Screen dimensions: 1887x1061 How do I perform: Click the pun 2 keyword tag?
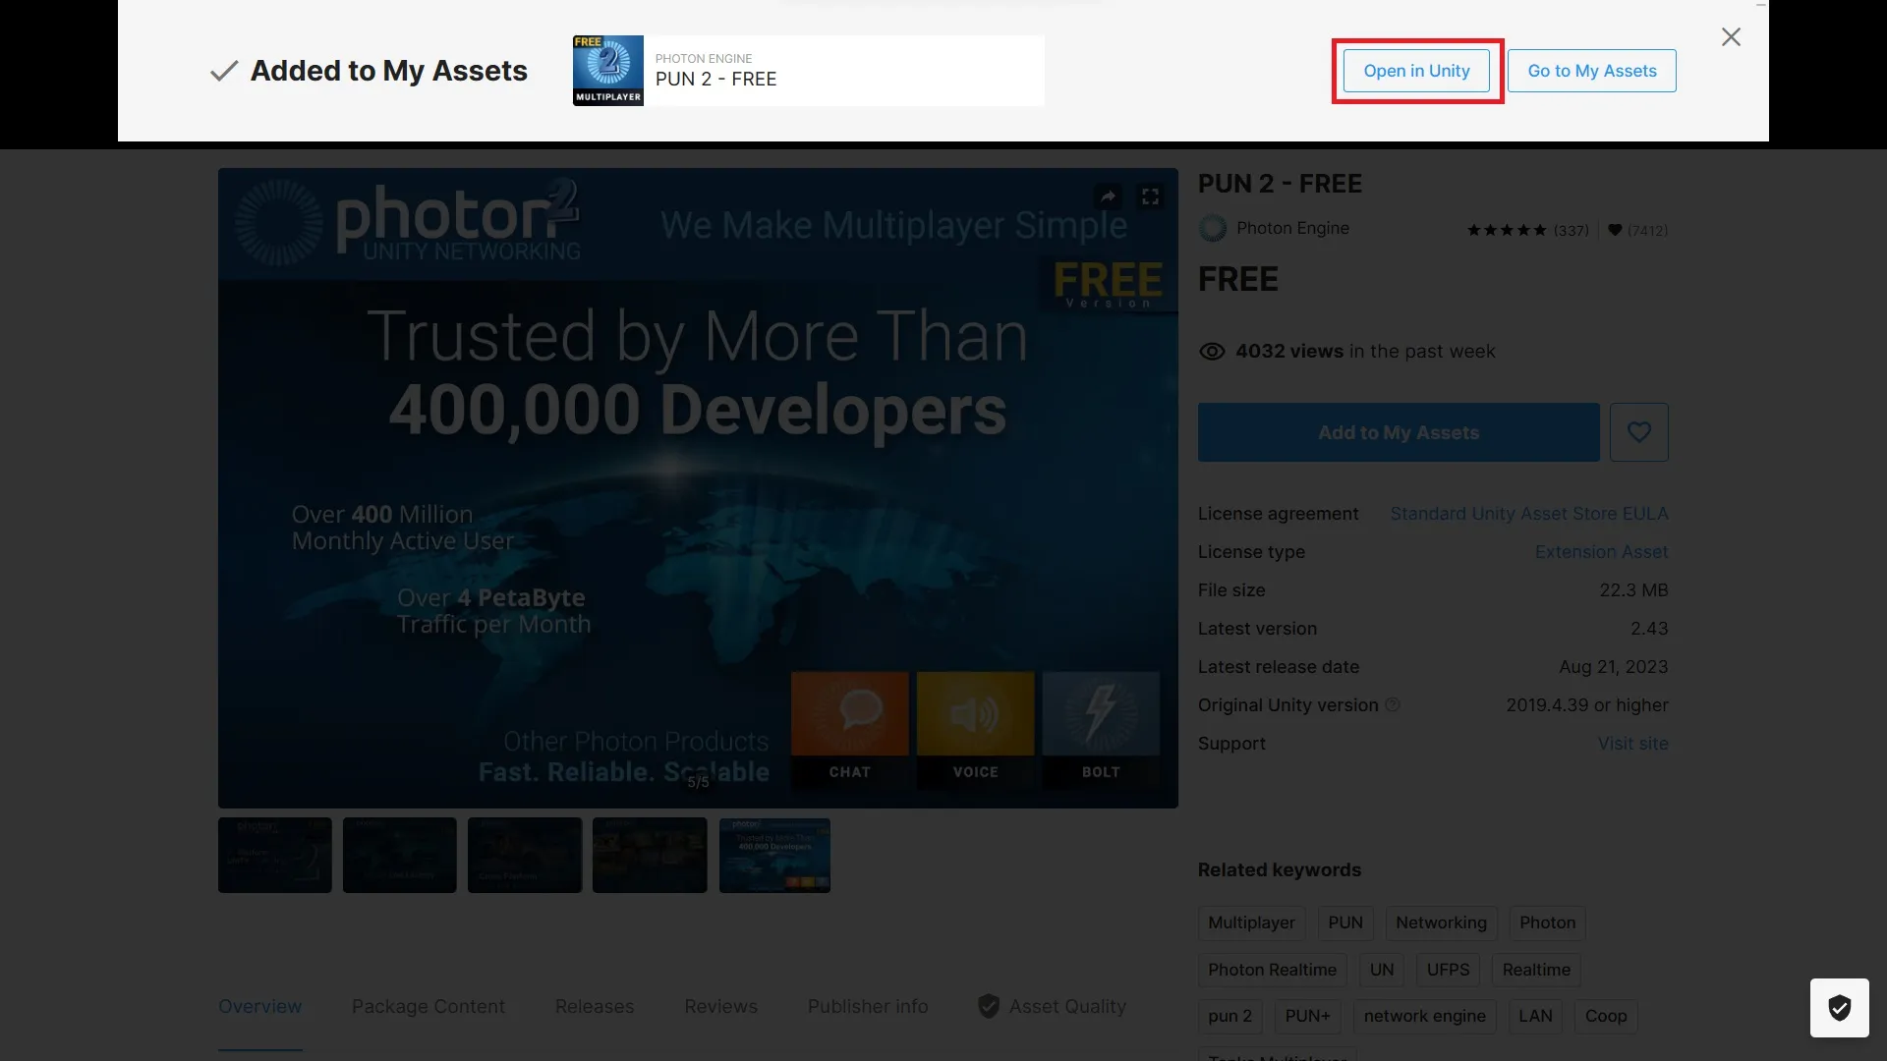coord(1230,1016)
